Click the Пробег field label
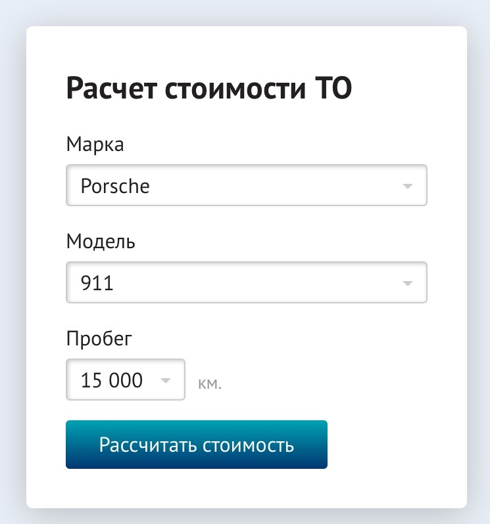 [x=99, y=339]
